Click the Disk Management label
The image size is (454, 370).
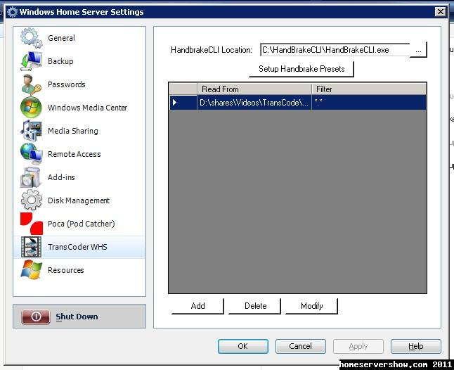click(x=79, y=200)
